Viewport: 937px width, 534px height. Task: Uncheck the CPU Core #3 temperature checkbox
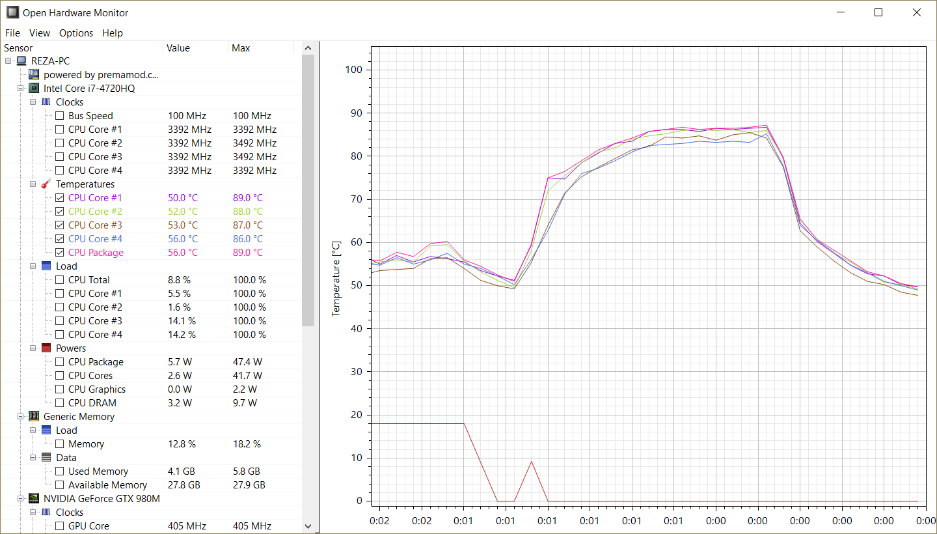click(60, 225)
